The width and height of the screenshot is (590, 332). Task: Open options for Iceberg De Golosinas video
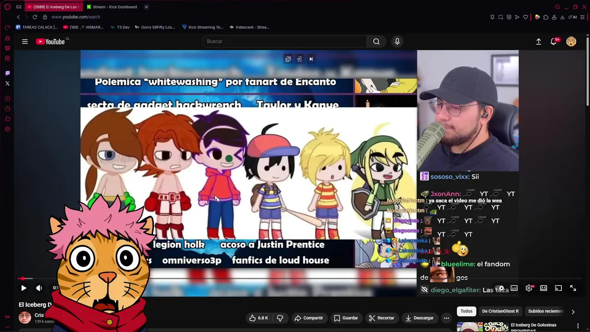click(578, 326)
